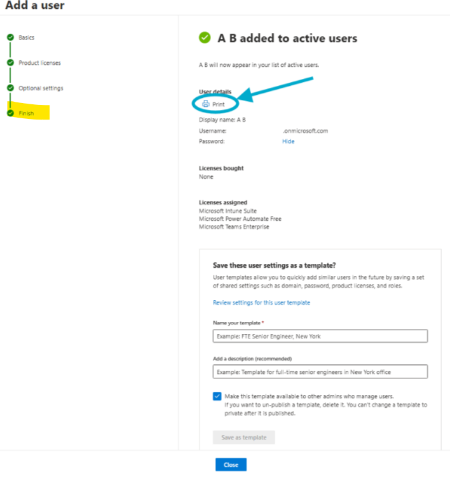Viewport: 450px width, 477px height.
Task: Click the .onmicrosoft.com username value
Action: pos(305,131)
